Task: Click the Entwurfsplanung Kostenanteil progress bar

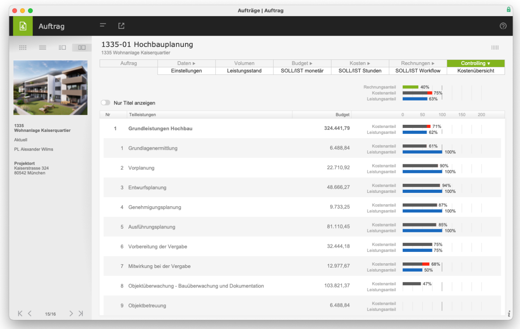Action: (421, 185)
